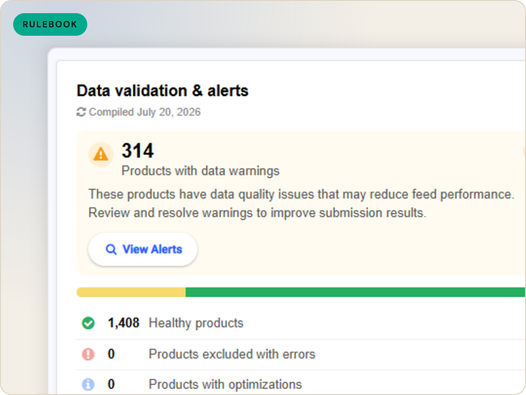The height and width of the screenshot is (395, 526).
Task: Select the yellow segment of progress bar
Action: tap(131, 292)
